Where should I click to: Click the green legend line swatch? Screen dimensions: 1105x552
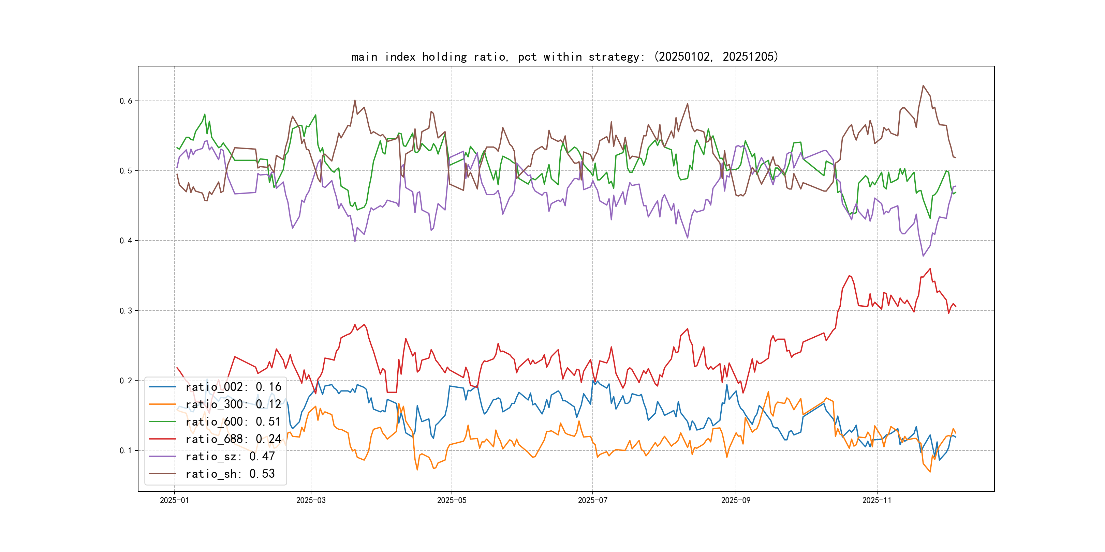pos(163,422)
